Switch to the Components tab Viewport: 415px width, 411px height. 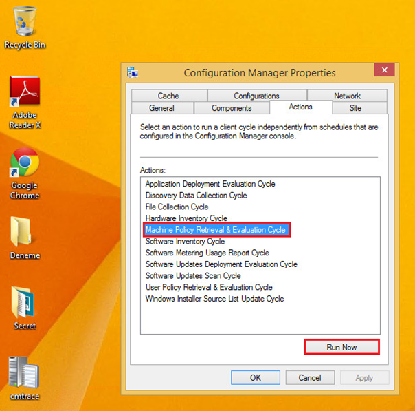point(232,108)
